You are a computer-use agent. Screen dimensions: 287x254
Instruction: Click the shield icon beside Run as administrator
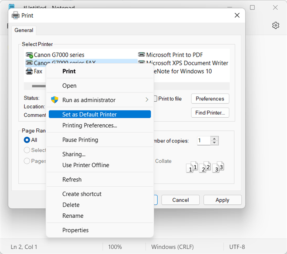point(54,100)
